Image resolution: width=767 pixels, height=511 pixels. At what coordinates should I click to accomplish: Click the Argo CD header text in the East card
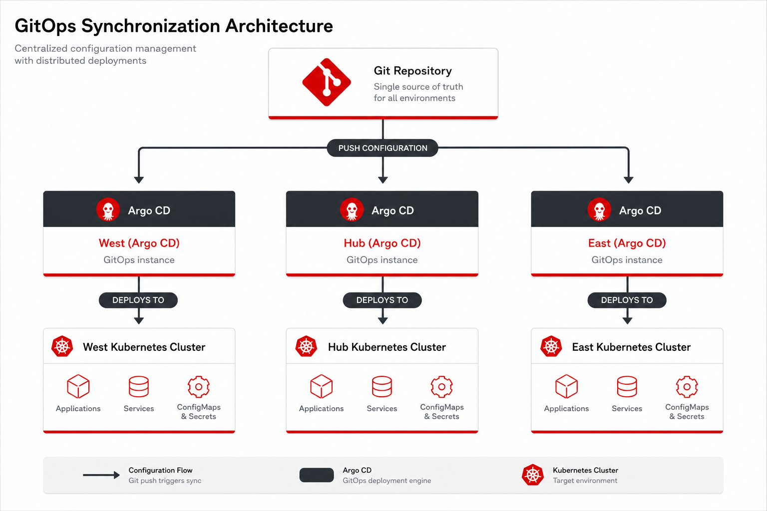[x=641, y=211]
